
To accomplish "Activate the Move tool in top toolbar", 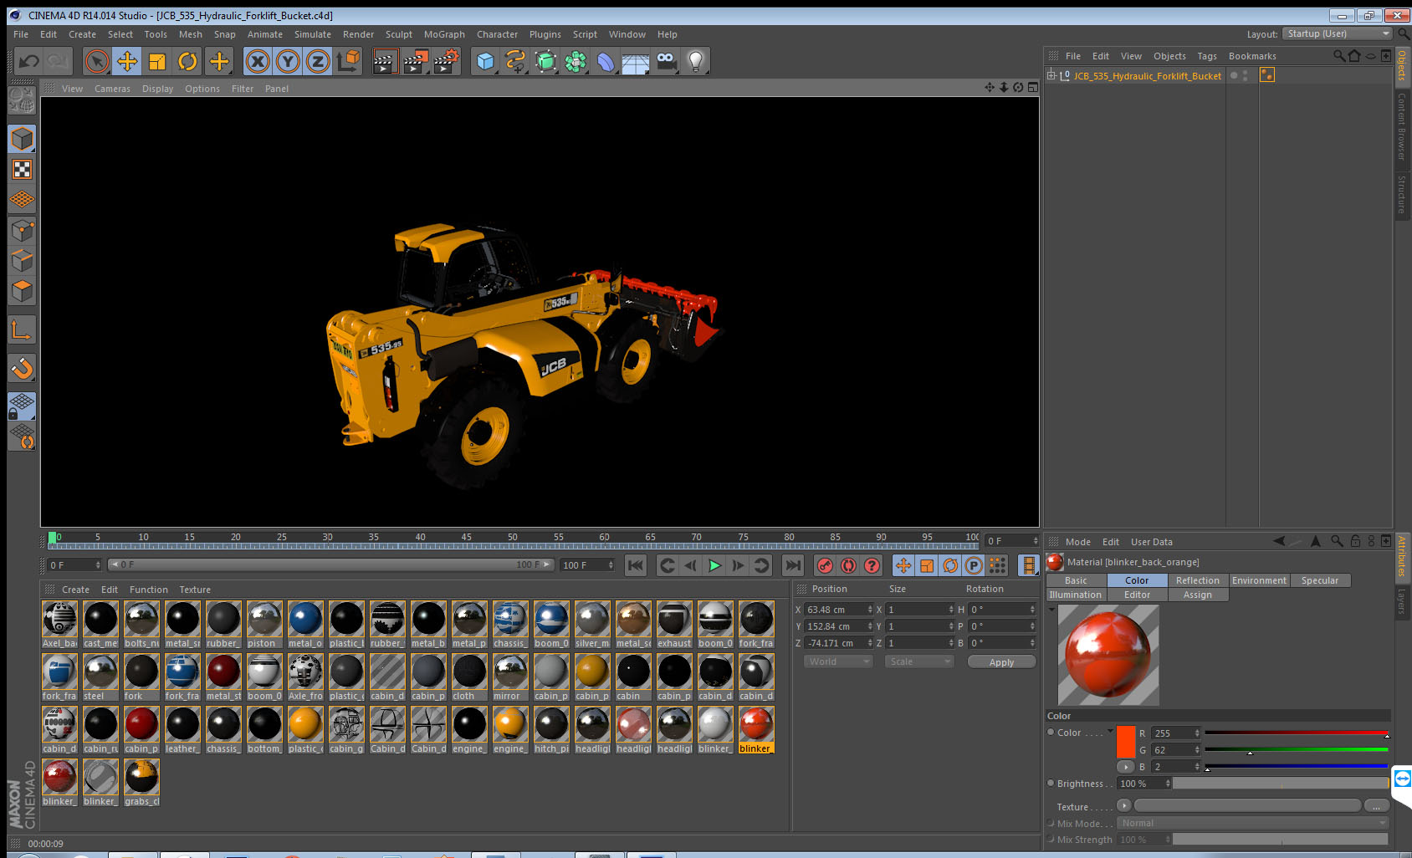I will click(x=127, y=61).
